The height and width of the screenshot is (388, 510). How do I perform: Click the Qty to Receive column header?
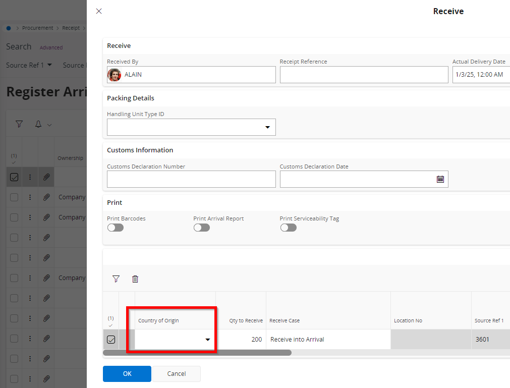pos(246,321)
